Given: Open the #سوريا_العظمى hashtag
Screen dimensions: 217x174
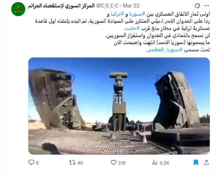Looking at the screenshot, I should click(164, 50).
